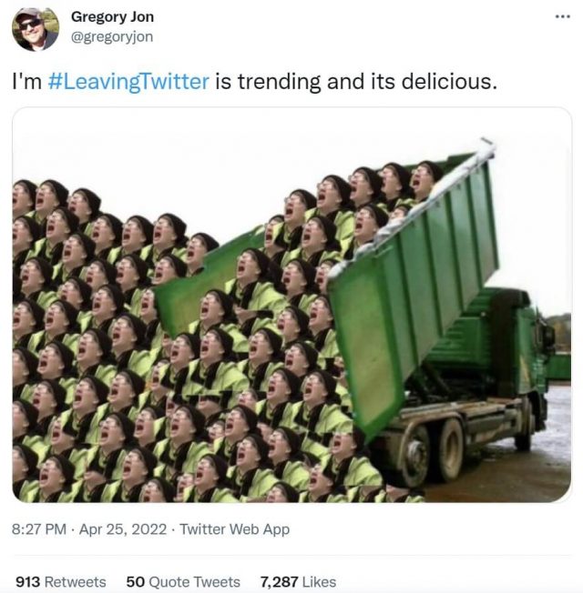Click the word Likes under the tweet
Viewport: 583px width, 593px height.
point(318,581)
